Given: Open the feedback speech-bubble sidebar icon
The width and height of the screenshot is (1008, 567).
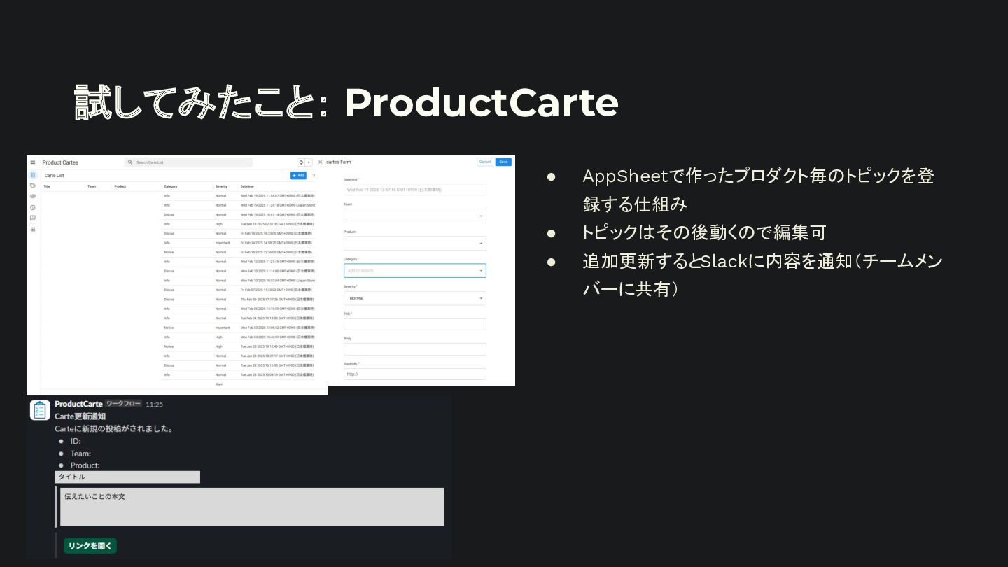Looking at the screenshot, I should click(33, 218).
